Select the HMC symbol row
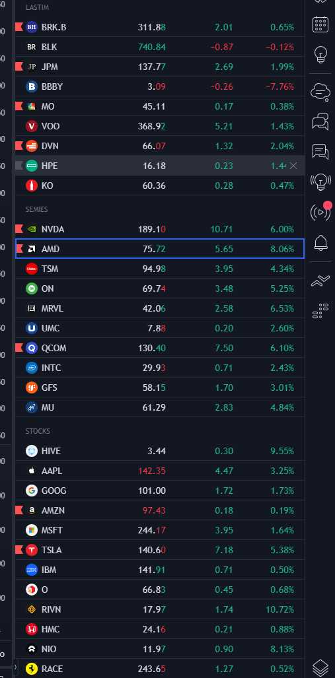This screenshot has height=678, width=335. point(160,629)
